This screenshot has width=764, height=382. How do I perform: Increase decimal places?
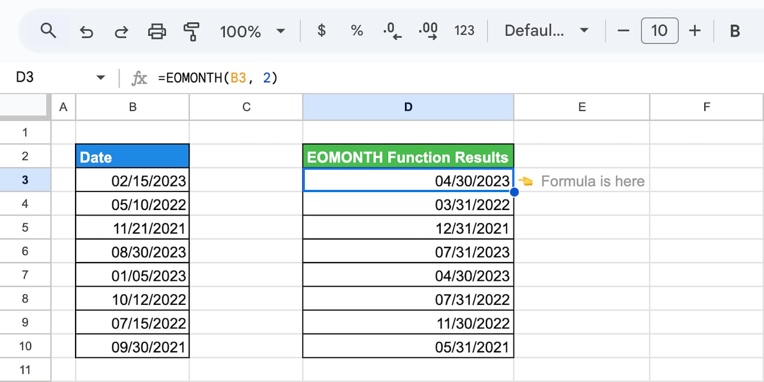coord(428,31)
